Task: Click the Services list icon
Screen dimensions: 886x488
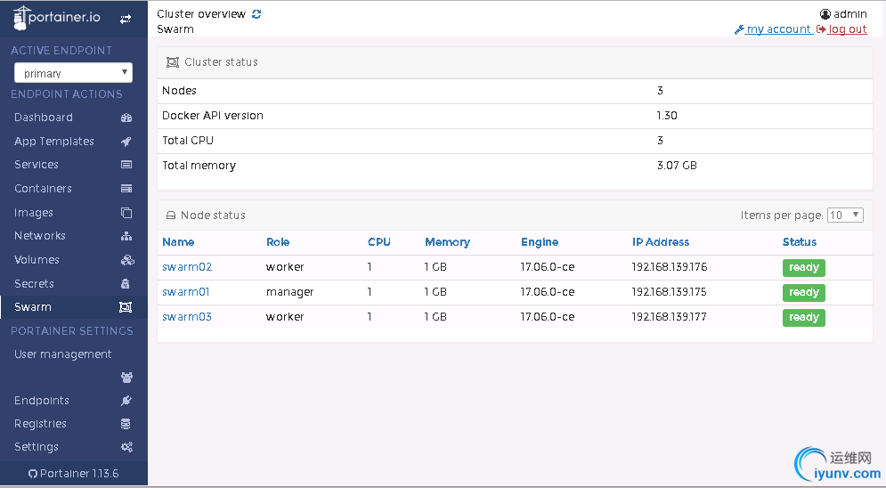Action: 126,165
